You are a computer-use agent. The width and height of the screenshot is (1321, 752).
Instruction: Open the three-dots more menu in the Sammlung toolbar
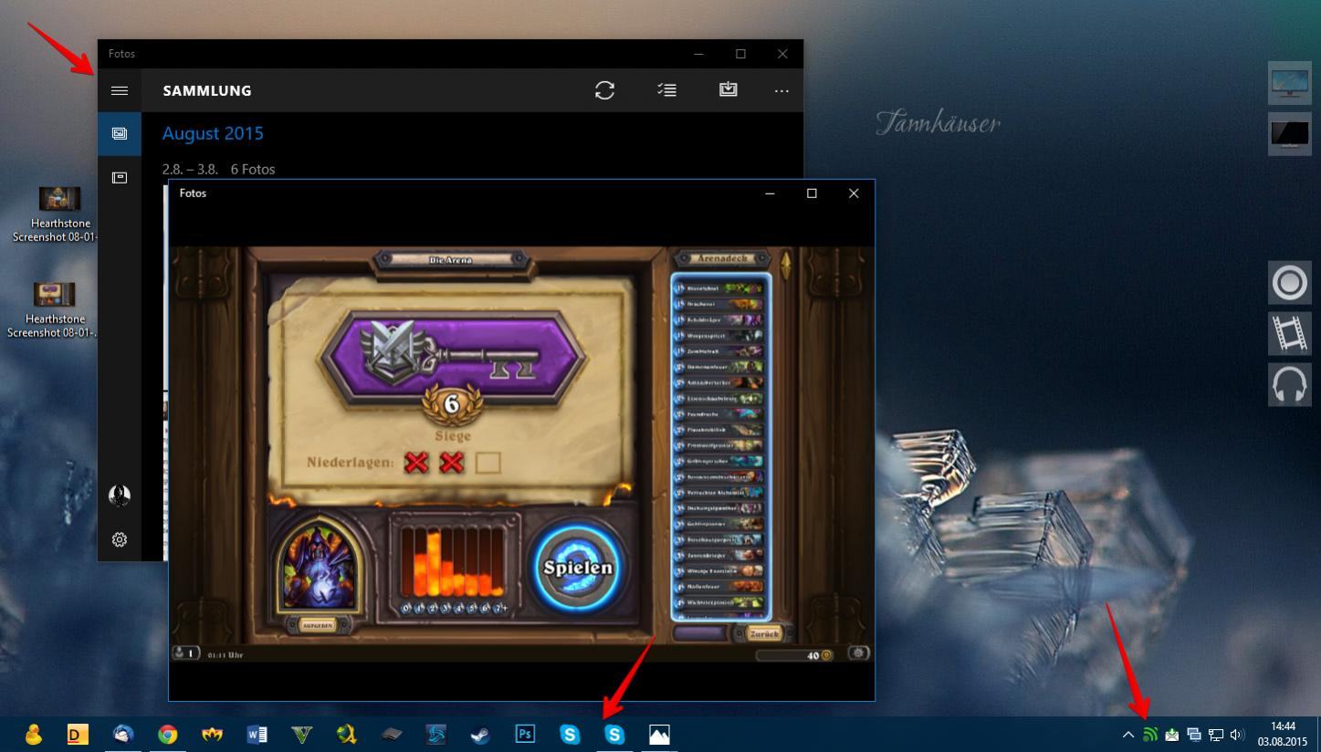[781, 90]
